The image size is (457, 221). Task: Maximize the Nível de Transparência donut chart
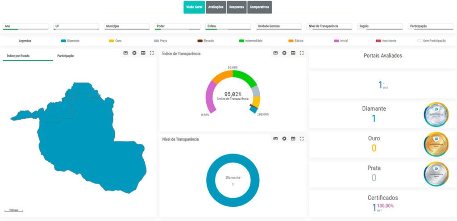pyautogui.click(x=302, y=139)
